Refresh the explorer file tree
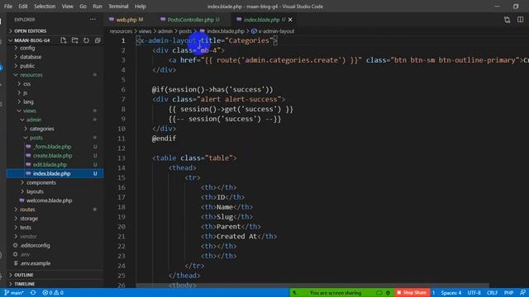Image resolution: width=529 pixels, height=297 pixels. (x=86, y=40)
